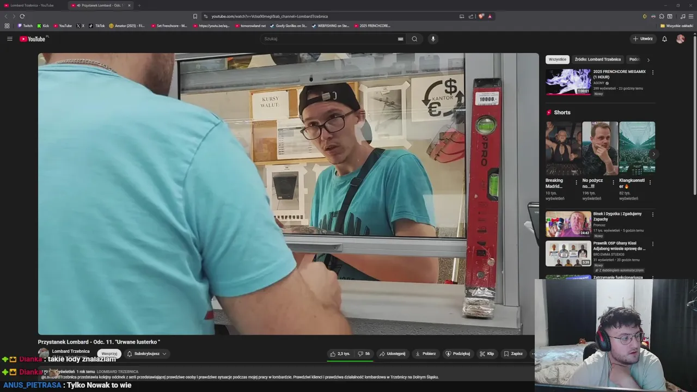Open the Breaking Madrid short thumbnail
The image size is (697, 392).
click(564, 147)
